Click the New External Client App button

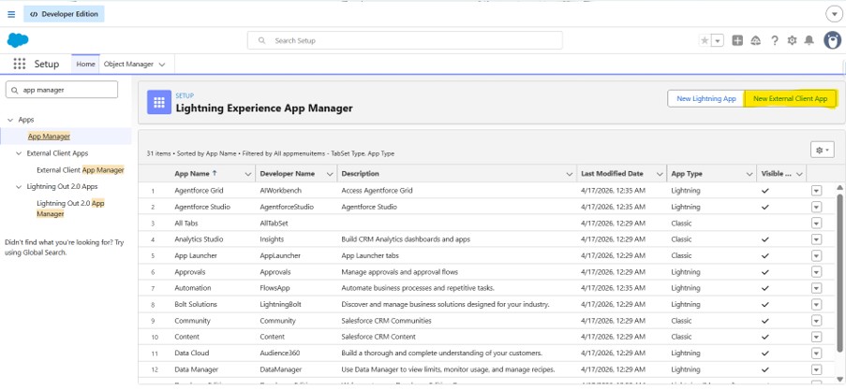coord(790,98)
